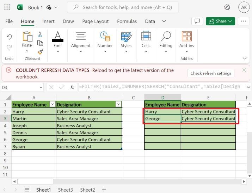Open the app launcher grid icon
The image size is (252, 193).
click(7, 7)
